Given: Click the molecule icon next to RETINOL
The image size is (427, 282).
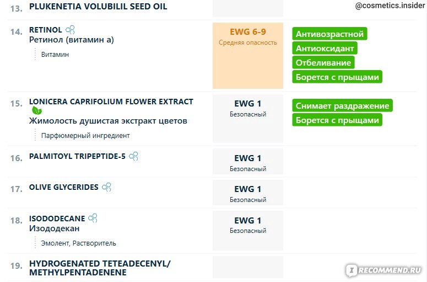Looking at the screenshot, I should [71, 29].
